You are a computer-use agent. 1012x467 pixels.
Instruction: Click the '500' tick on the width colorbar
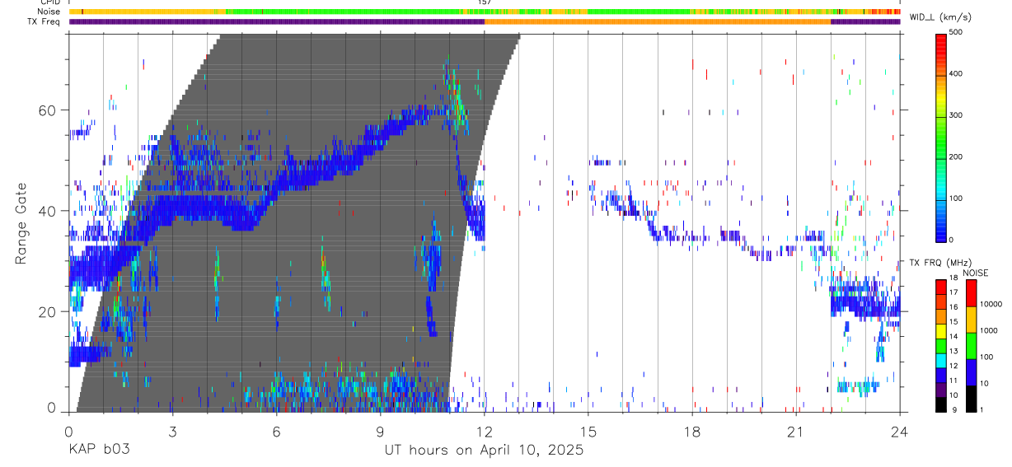(x=956, y=32)
